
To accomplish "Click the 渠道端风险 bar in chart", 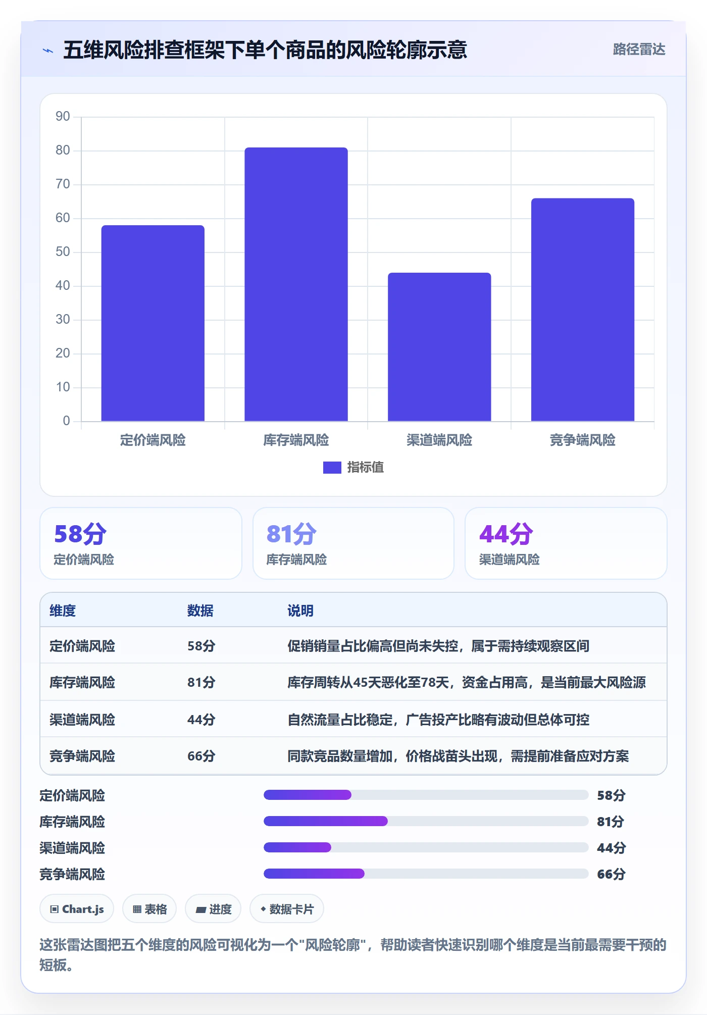I will click(x=439, y=347).
